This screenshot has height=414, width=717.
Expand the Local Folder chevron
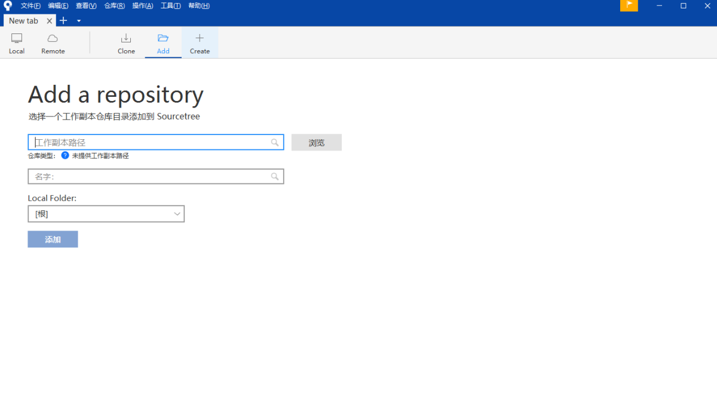coord(177,213)
